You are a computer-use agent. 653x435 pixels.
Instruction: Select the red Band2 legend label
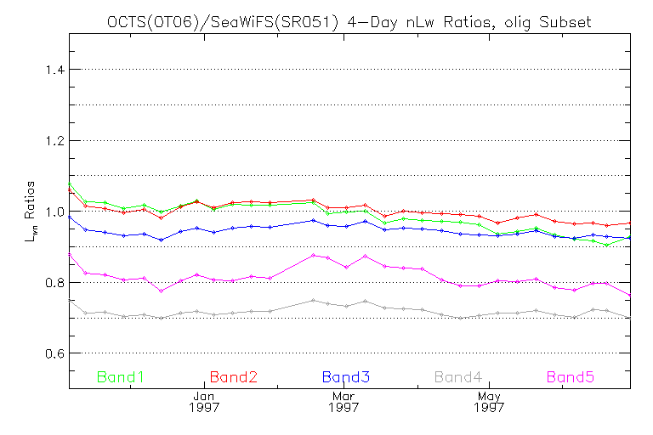tap(234, 377)
